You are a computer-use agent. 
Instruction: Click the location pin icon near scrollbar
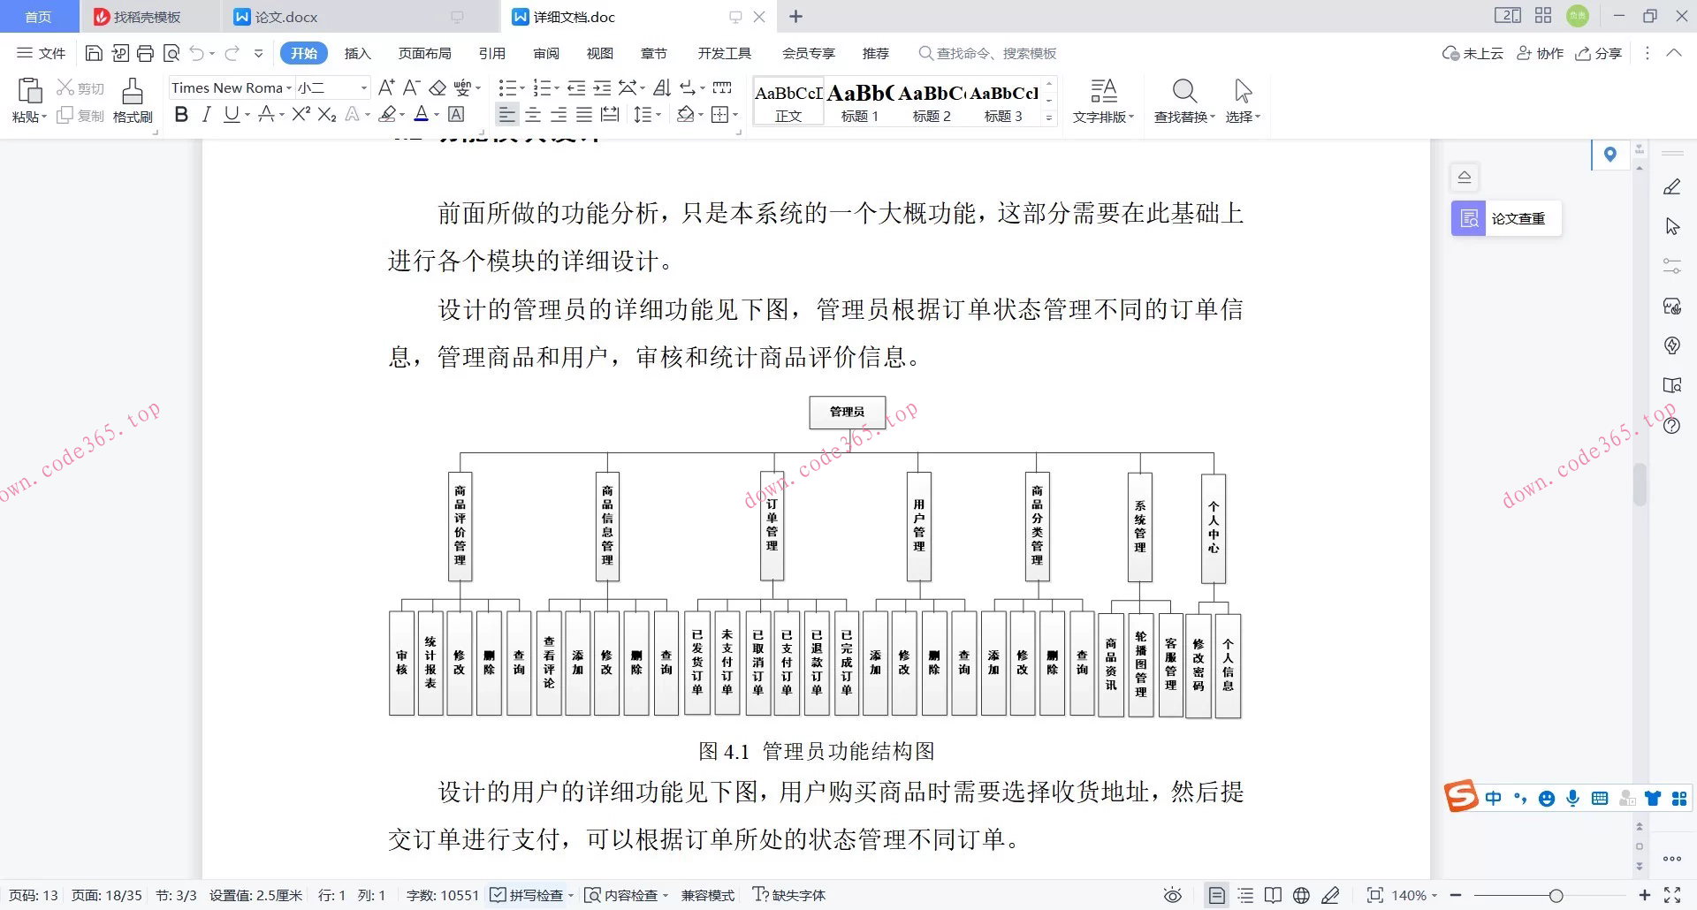pos(1610,155)
